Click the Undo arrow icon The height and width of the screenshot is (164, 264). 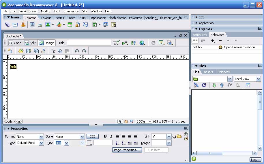coord(77,51)
